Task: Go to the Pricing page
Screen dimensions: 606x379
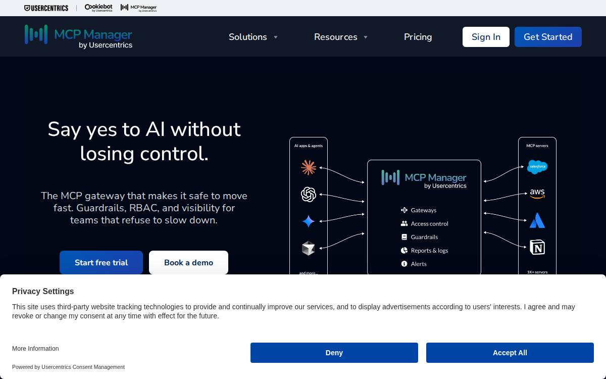Action: pyautogui.click(x=418, y=37)
